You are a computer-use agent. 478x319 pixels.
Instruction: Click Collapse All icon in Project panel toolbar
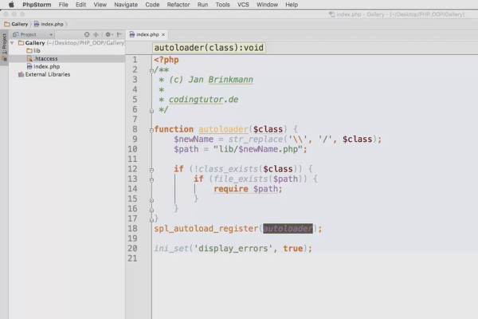[x=96, y=35]
